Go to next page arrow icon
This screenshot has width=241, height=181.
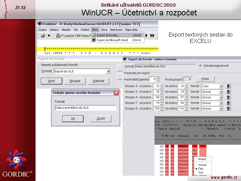pyautogui.click(x=147, y=36)
